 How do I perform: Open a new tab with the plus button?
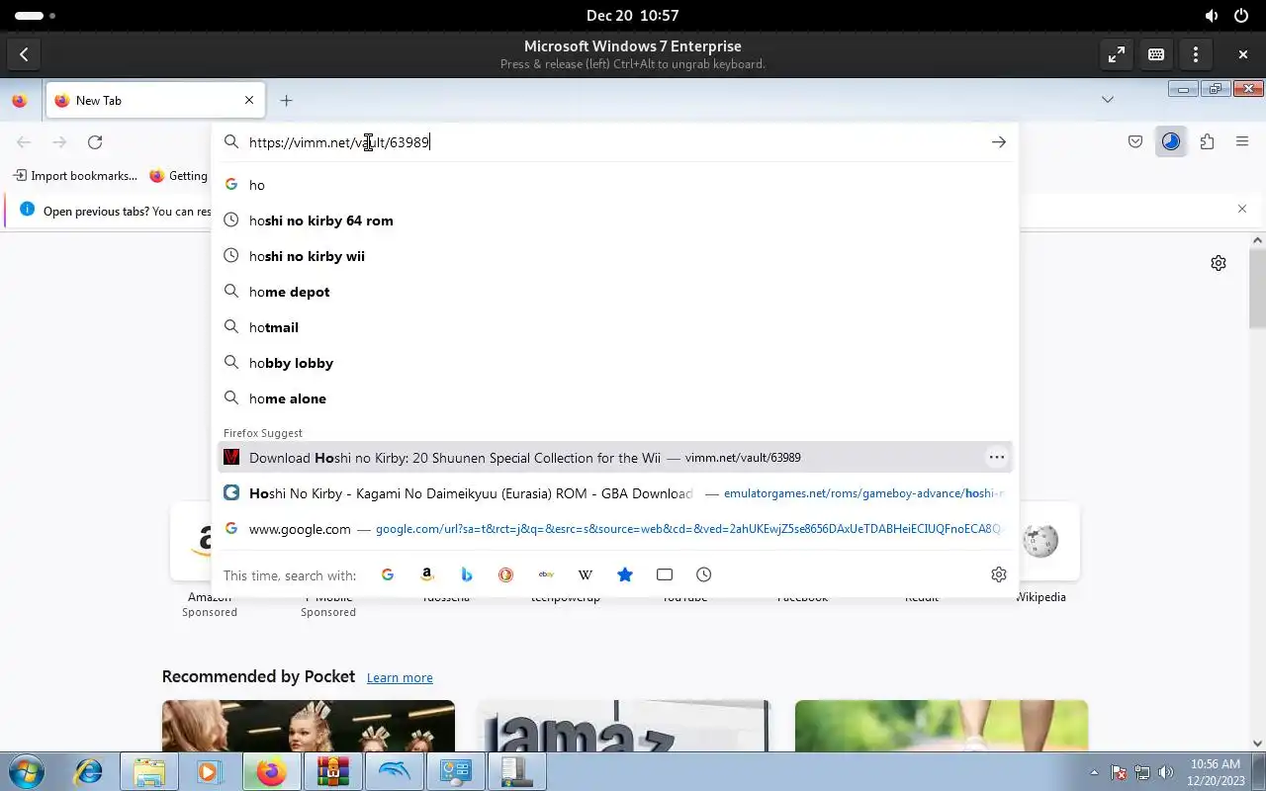point(286,100)
